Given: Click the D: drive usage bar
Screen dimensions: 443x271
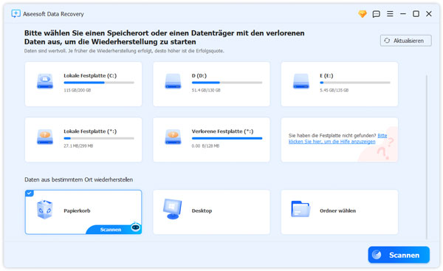Looking at the screenshot, I should 227,83.
